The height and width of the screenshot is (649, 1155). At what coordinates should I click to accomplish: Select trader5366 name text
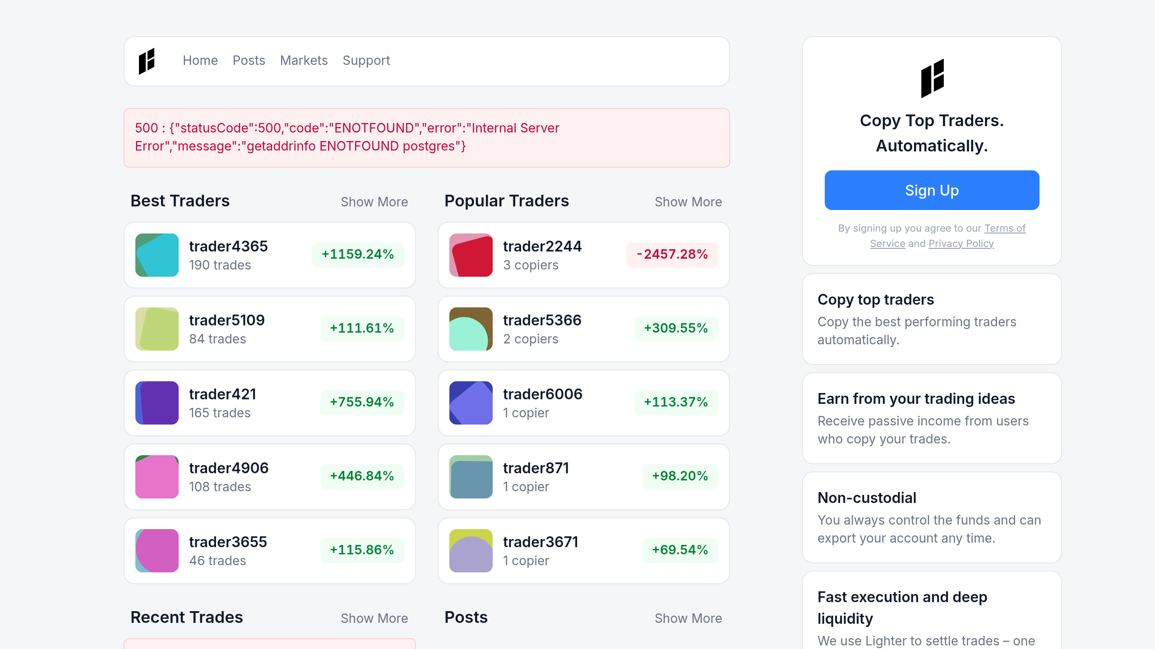pyautogui.click(x=542, y=320)
